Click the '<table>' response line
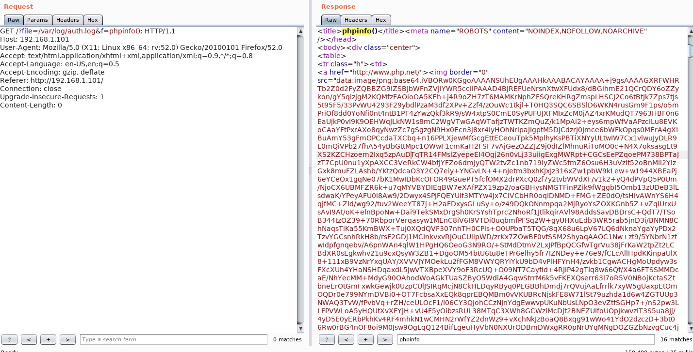 coord(332,56)
